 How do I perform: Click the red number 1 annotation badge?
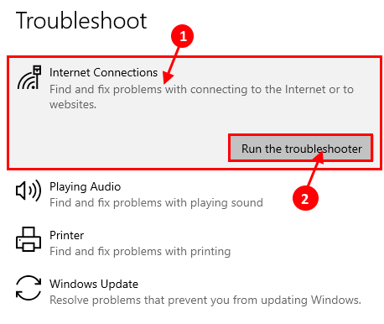(183, 36)
